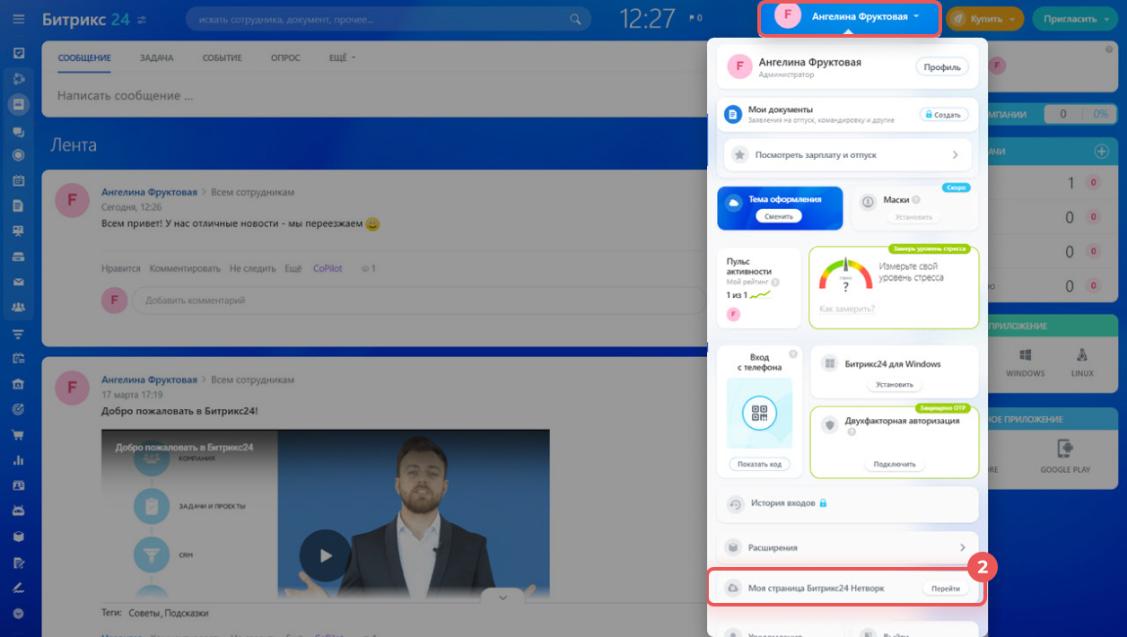This screenshot has height=637, width=1127.
Task: Click the star icon for salary and vacation
Action: [739, 154]
